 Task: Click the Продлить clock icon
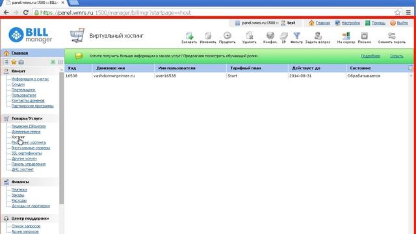click(x=227, y=35)
